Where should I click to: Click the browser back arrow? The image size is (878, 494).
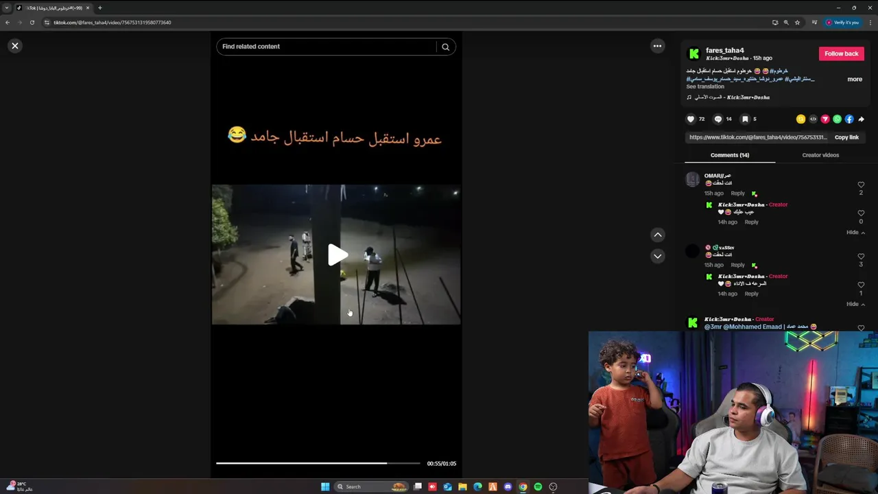(x=8, y=23)
